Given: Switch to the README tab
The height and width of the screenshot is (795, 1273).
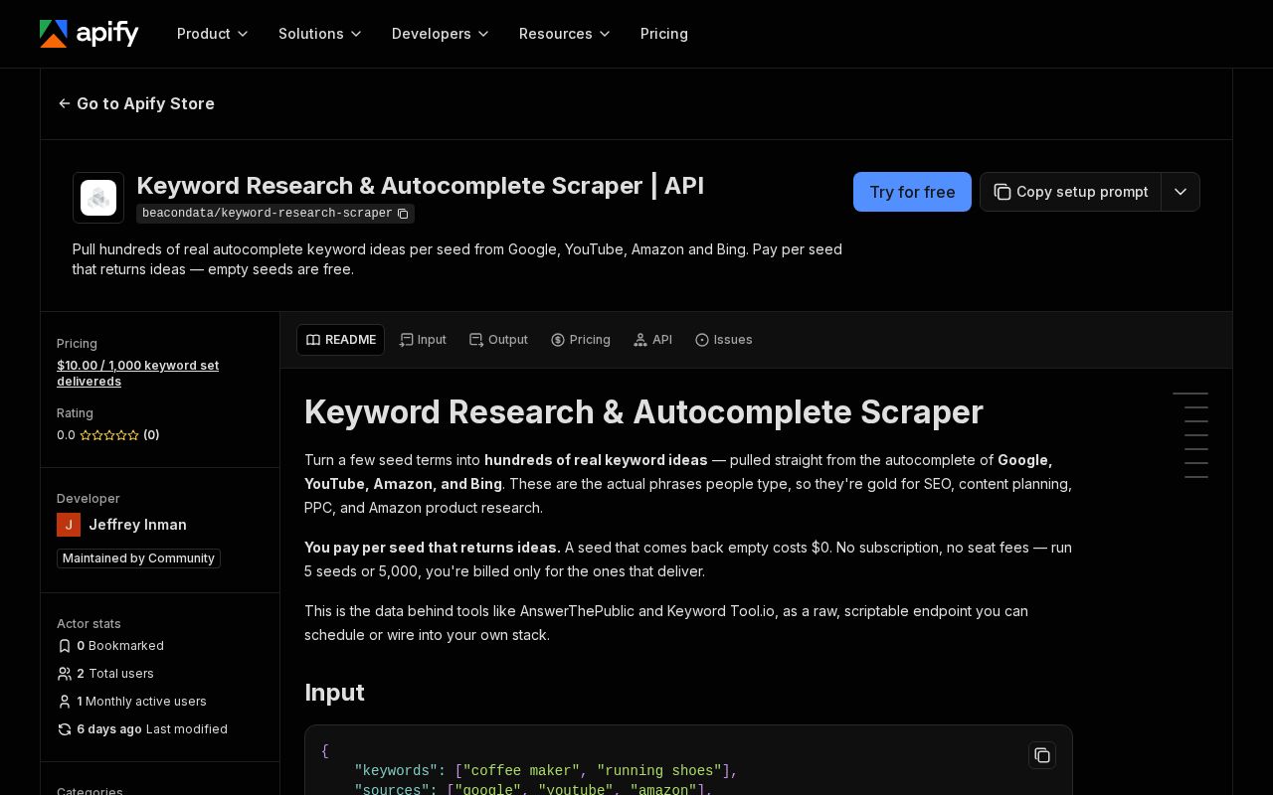Looking at the screenshot, I should click(x=340, y=340).
